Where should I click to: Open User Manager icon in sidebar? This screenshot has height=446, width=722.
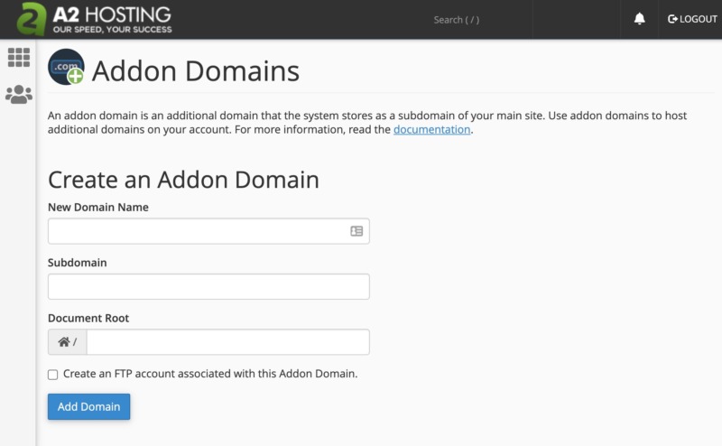(x=18, y=94)
